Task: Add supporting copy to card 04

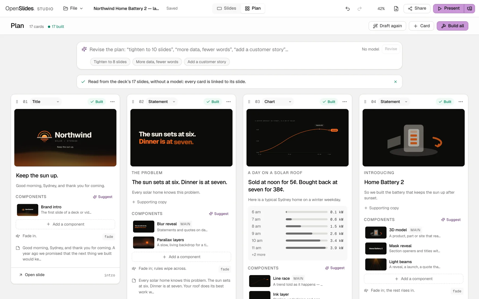Action: 382,208
